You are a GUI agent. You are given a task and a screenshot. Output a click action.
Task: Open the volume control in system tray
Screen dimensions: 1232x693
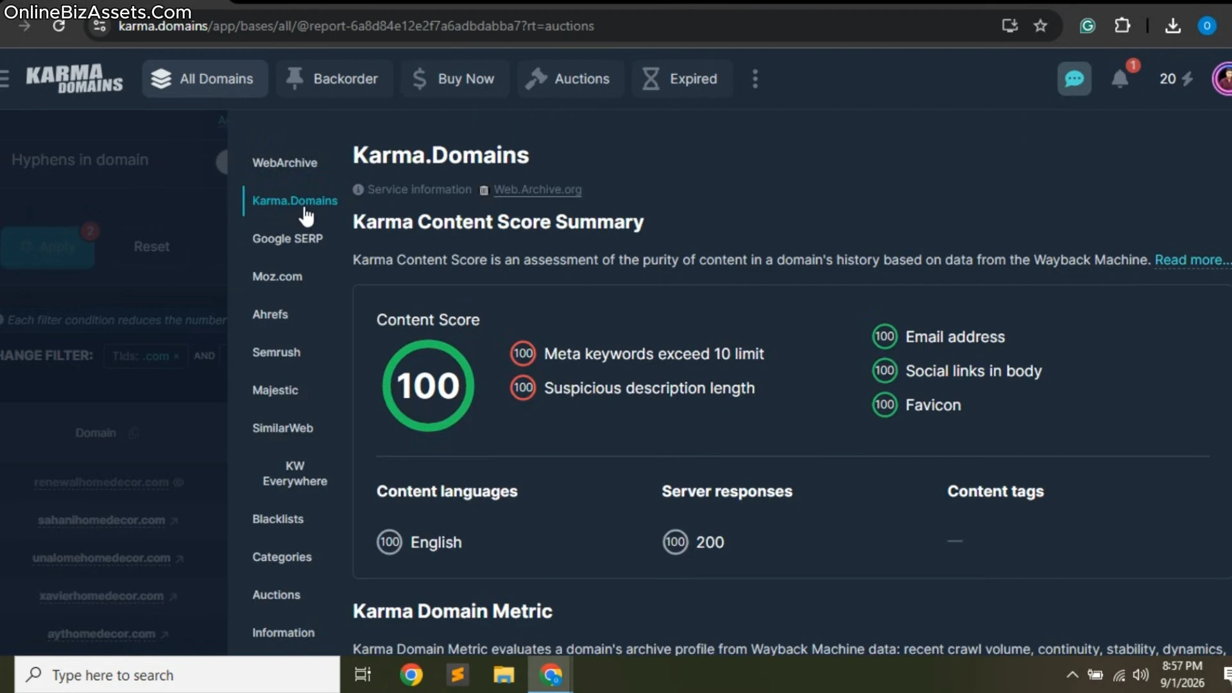(1141, 675)
